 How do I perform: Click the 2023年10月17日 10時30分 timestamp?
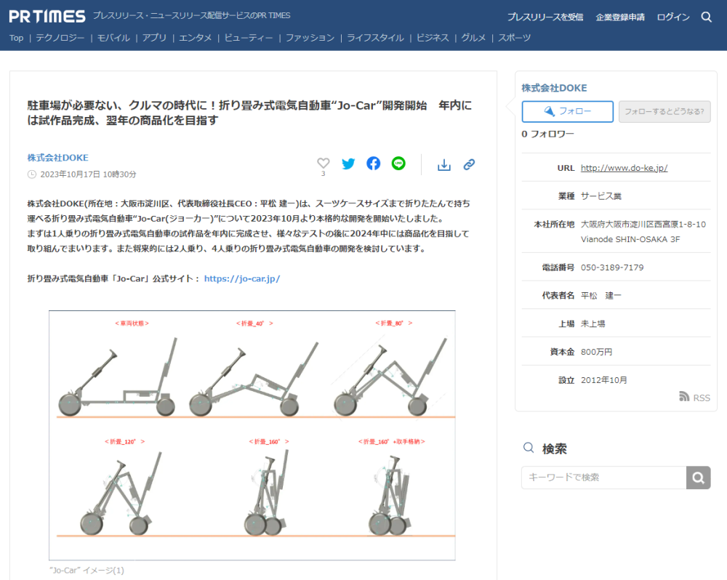(88, 174)
